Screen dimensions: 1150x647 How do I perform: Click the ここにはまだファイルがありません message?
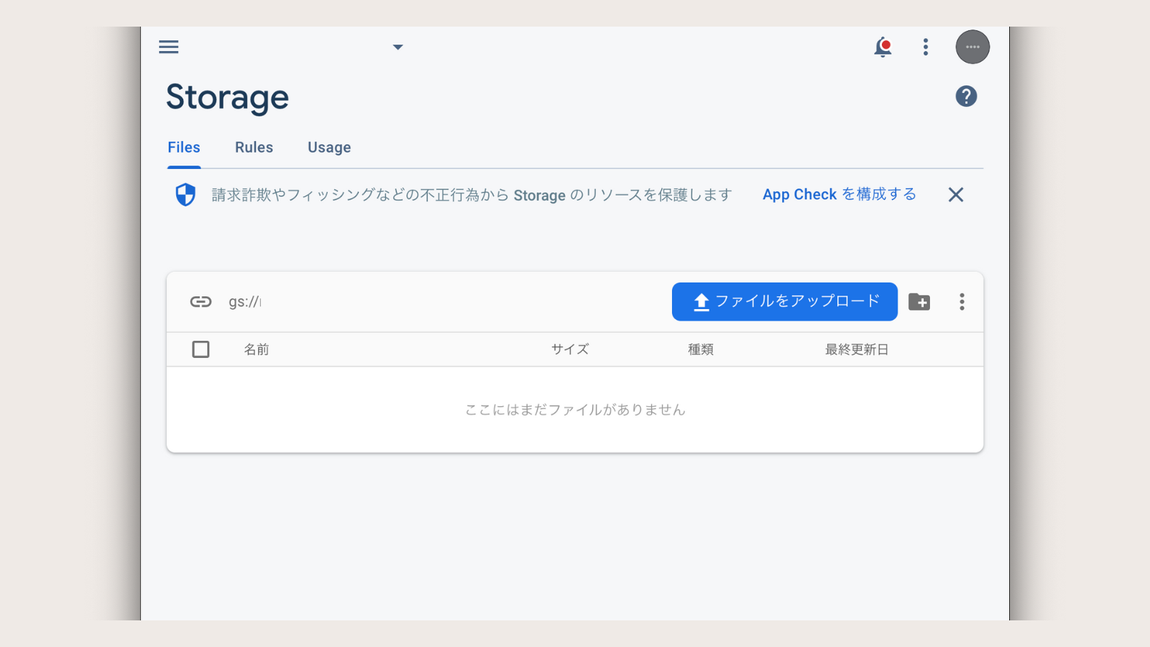pyautogui.click(x=575, y=410)
